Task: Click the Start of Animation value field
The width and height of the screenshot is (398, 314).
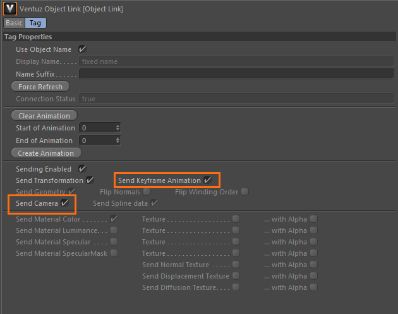Action: click(97, 128)
